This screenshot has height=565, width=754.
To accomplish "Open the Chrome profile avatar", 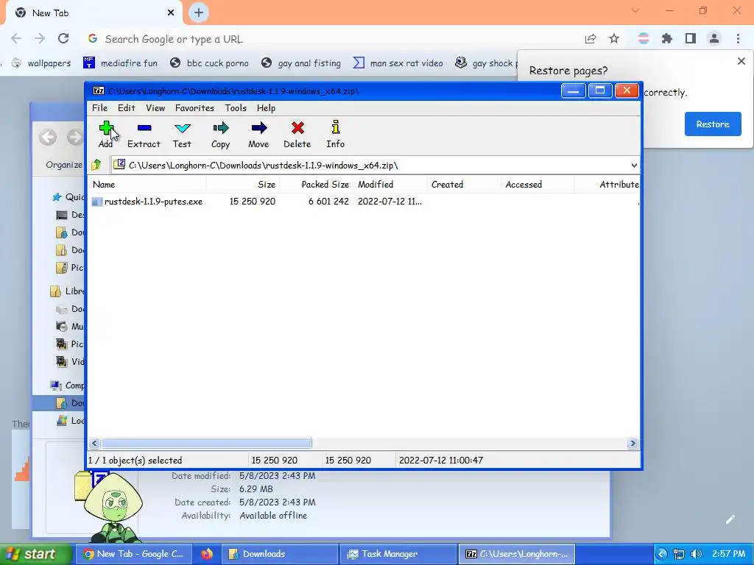I will [714, 38].
